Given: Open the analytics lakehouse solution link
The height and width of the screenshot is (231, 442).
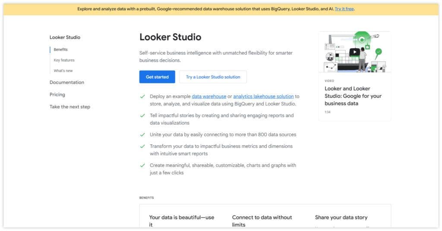Looking at the screenshot, I should point(263,96).
